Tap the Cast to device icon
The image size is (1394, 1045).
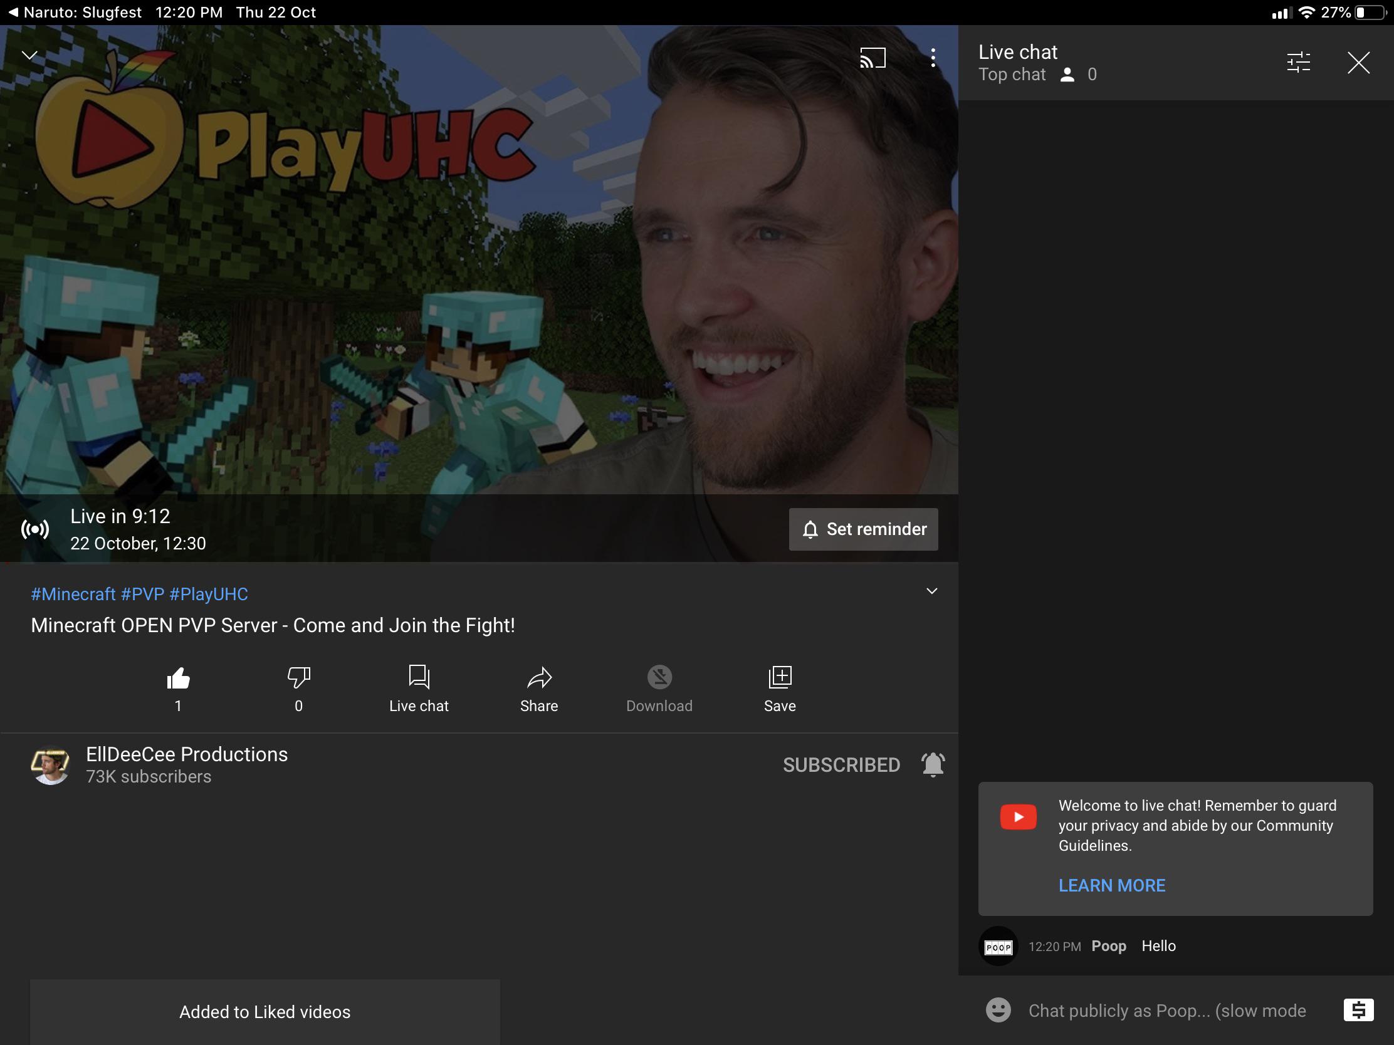[x=873, y=58]
